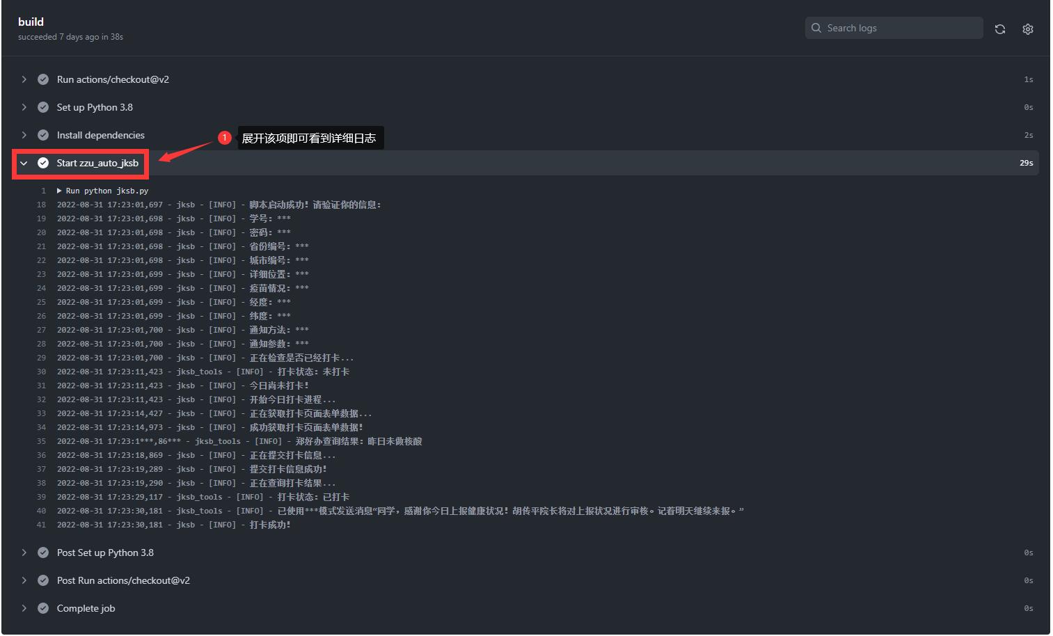Select the Post Set up Python 3.8 label
1053x636 pixels.
point(105,552)
